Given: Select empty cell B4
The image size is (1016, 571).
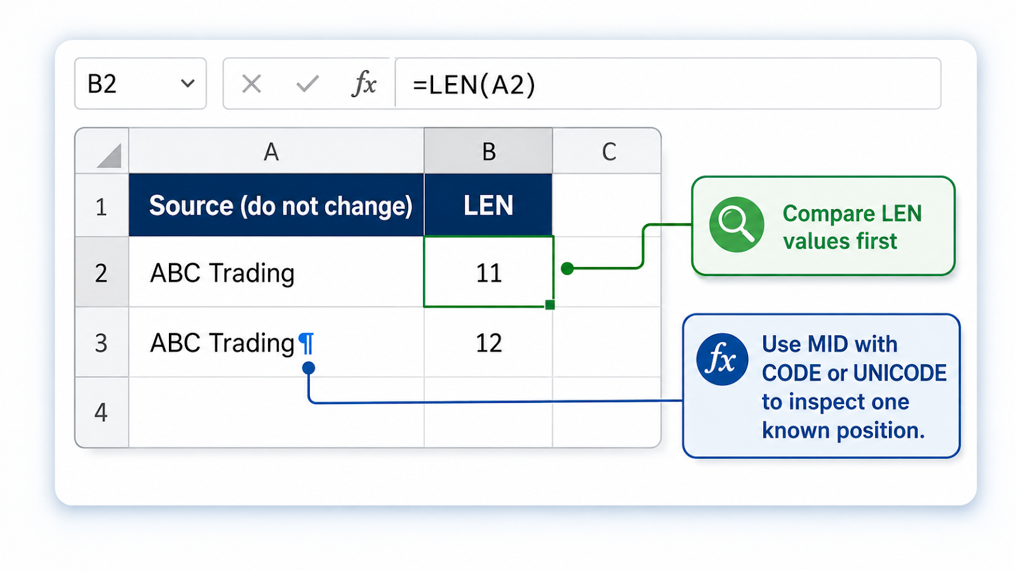Looking at the screenshot, I should pos(488,412).
